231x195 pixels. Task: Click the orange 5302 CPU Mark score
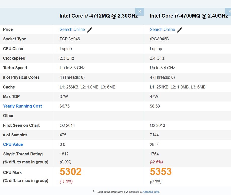[71, 172]
